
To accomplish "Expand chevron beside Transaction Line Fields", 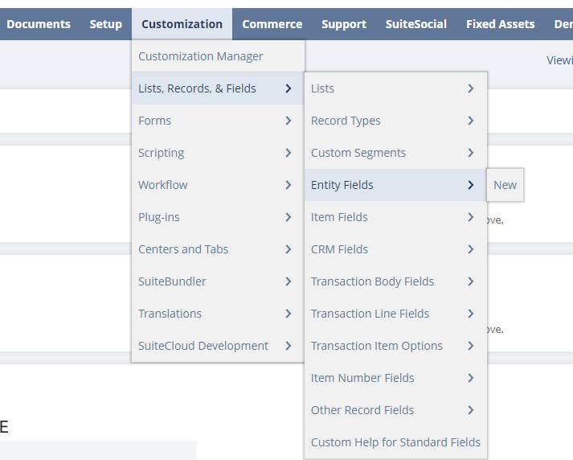I will (471, 314).
